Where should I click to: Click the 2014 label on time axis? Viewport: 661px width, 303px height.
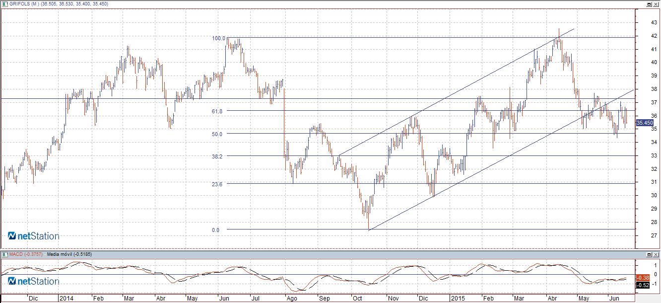[66, 299]
